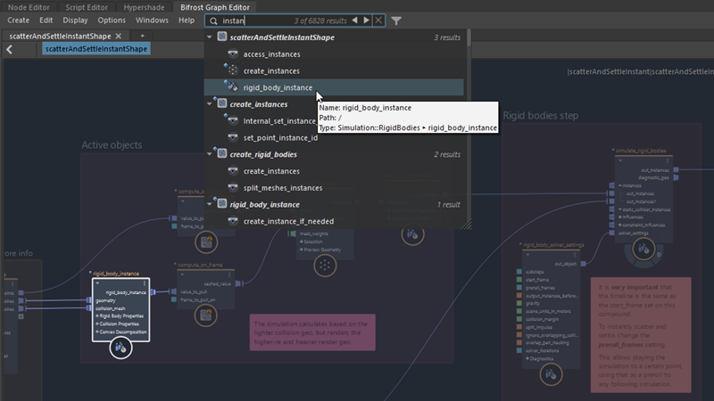Go to next search result arrow

pos(366,20)
